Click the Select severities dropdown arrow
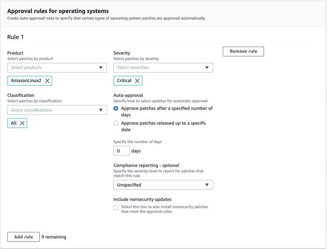Viewport: 329px width, 249px height. pyautogui.click(x=207, y=68)
